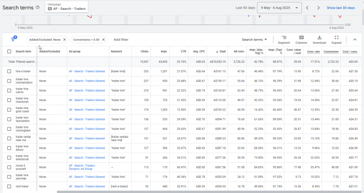Go to the next date range
Viewport: 364px width, 193px height.
click(x=318, y=8)
